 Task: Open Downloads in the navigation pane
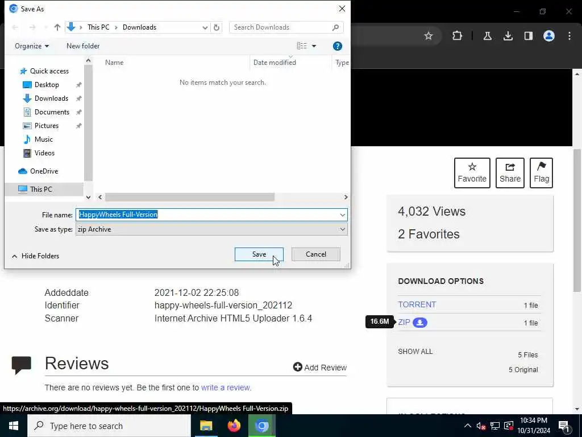pyautogui.click(x=51, y=98)
